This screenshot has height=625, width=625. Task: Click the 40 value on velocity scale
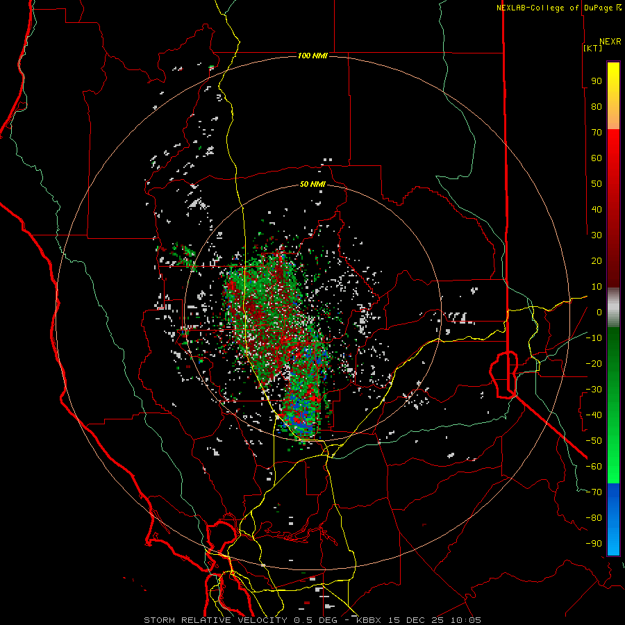pyautogui.click(x=597, y=209)
